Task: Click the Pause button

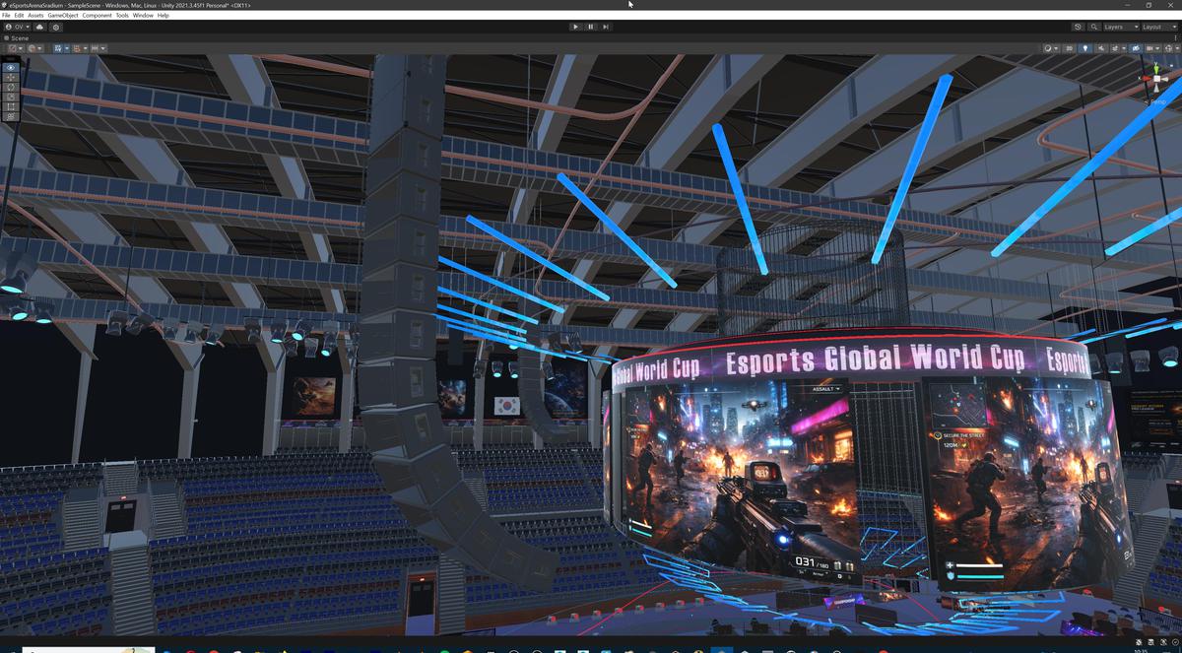Action: click(591, 27)
